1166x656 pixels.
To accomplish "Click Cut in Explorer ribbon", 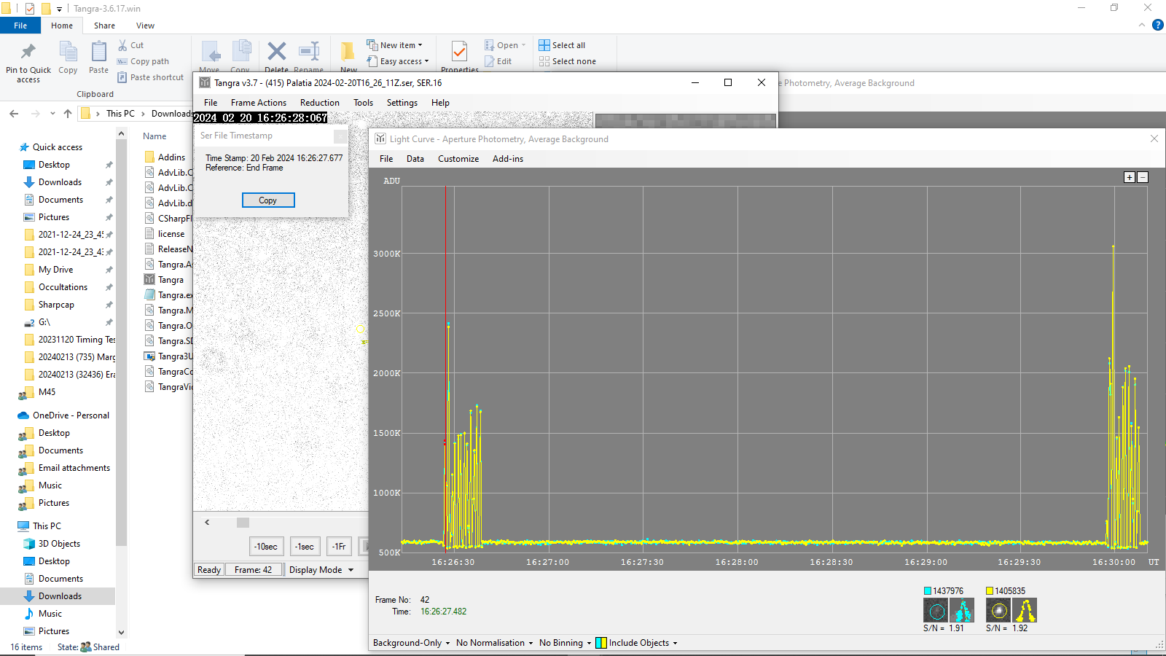I will point(131,45).
